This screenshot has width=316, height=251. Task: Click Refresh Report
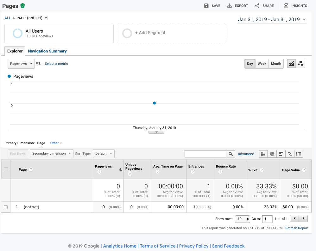pos(297,228)
